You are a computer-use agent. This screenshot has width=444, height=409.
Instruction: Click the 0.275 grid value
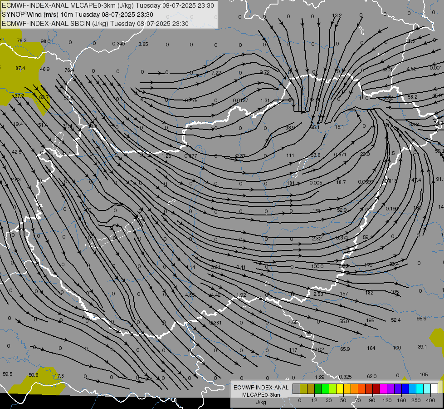tap(191, 100)
